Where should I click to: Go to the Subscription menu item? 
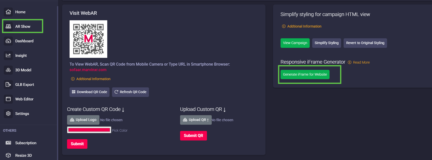coord(26,143)
